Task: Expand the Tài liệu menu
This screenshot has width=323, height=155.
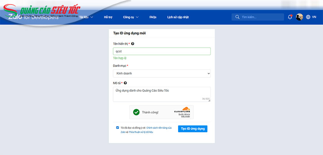Action: click(x=86, y=17)
